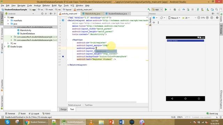
Task: Show preview warnings info icon
Action: click(217, 18)
